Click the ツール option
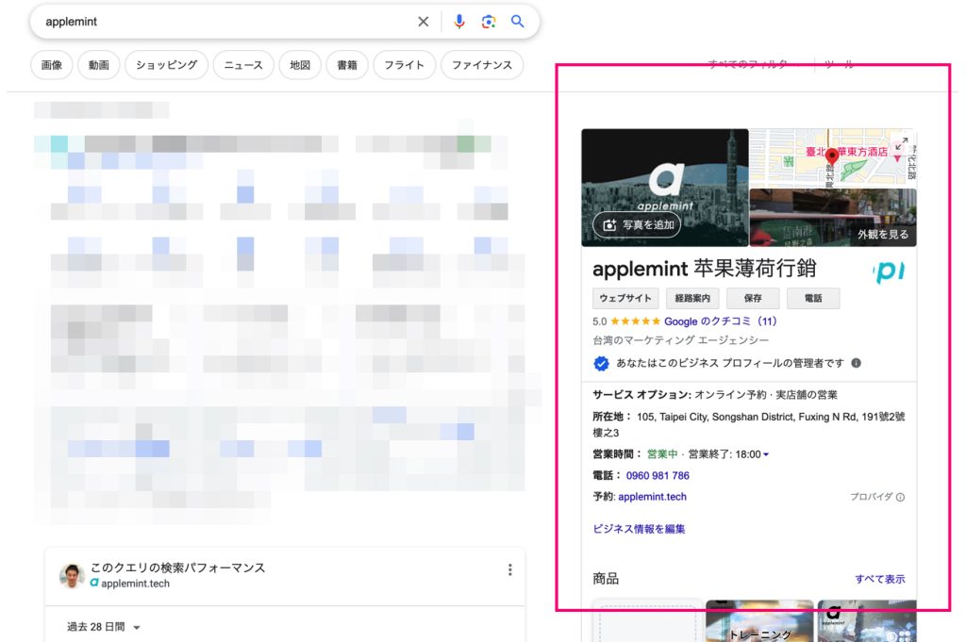The image size is (966, 642). (x=839, y=64)
